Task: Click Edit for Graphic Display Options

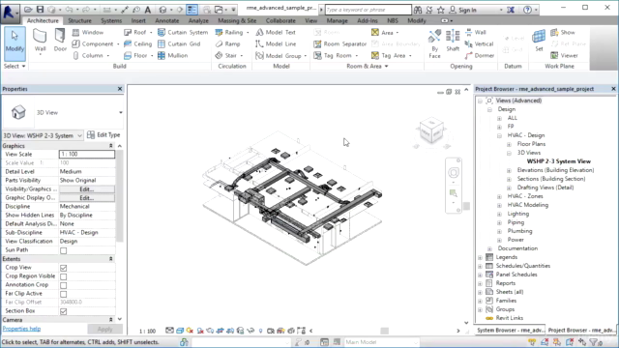Action: pyautogui.click(x=87, y=198)
